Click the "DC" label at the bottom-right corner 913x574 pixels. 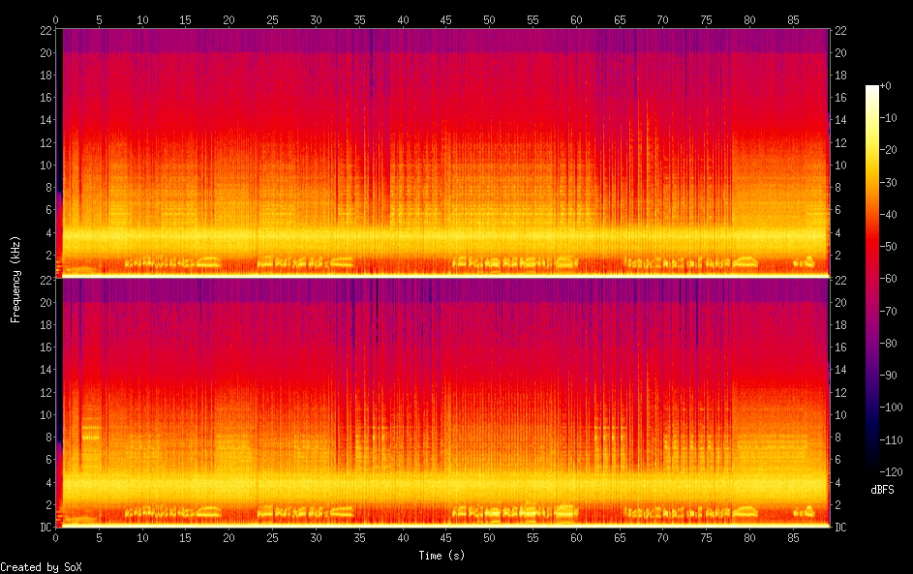(x=840, y=527)
